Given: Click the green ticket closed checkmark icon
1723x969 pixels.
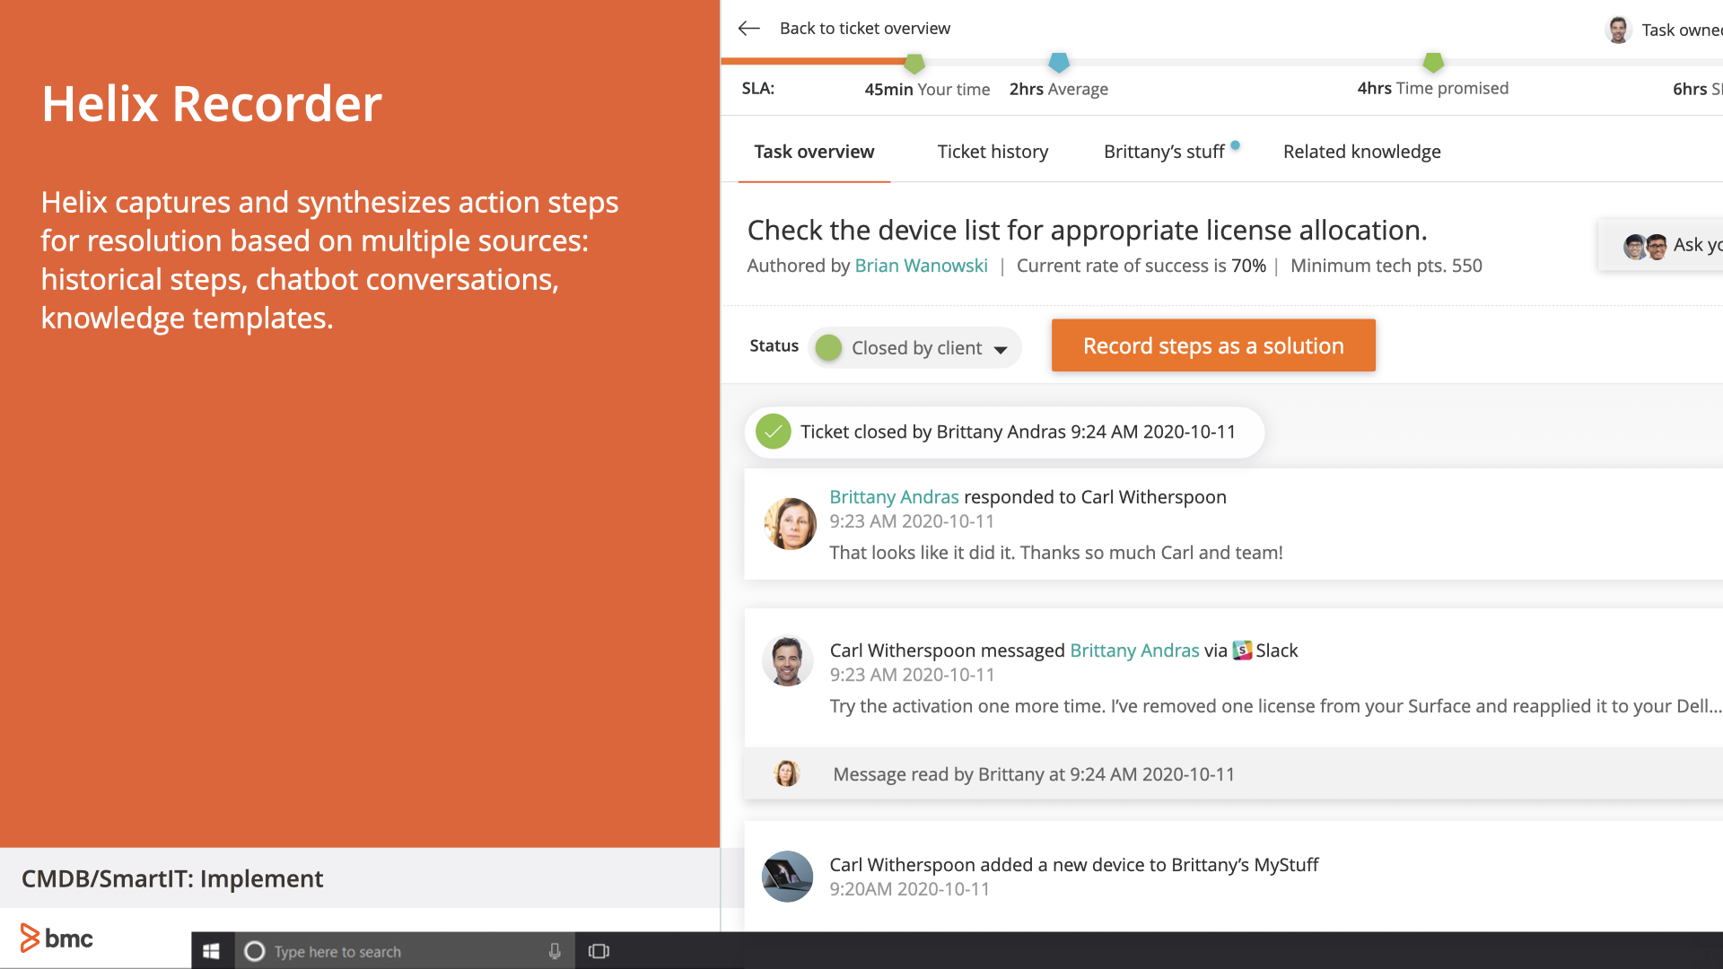Looking at the screenshot, I should 773,432.
